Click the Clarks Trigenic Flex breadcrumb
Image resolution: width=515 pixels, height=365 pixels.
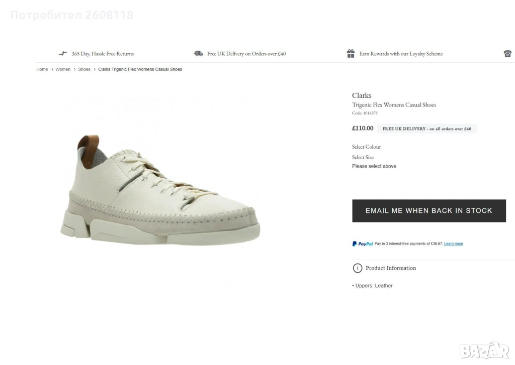[140, 69]
